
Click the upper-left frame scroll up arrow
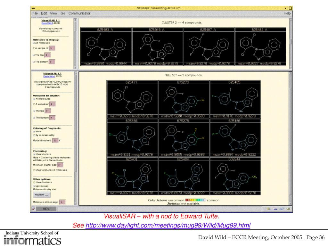pos(75,20)
